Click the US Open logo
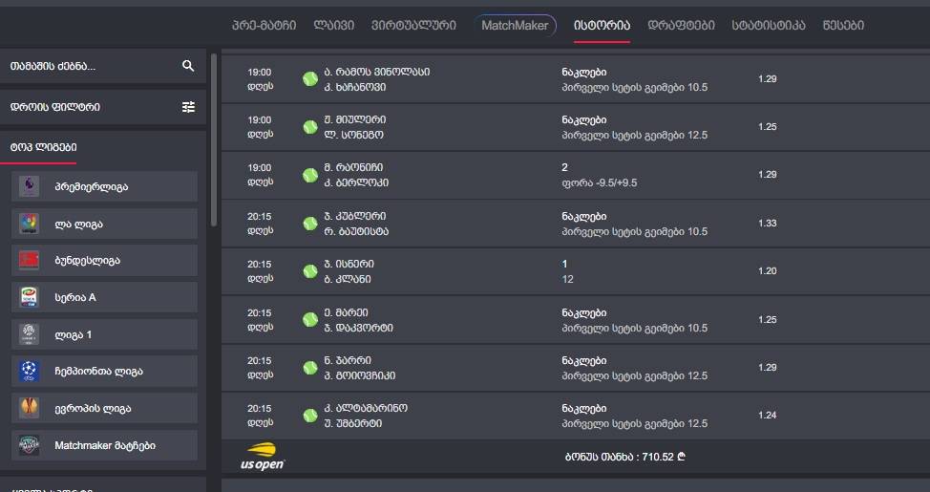This screenshot has width=930, height=492. (263, 457)
